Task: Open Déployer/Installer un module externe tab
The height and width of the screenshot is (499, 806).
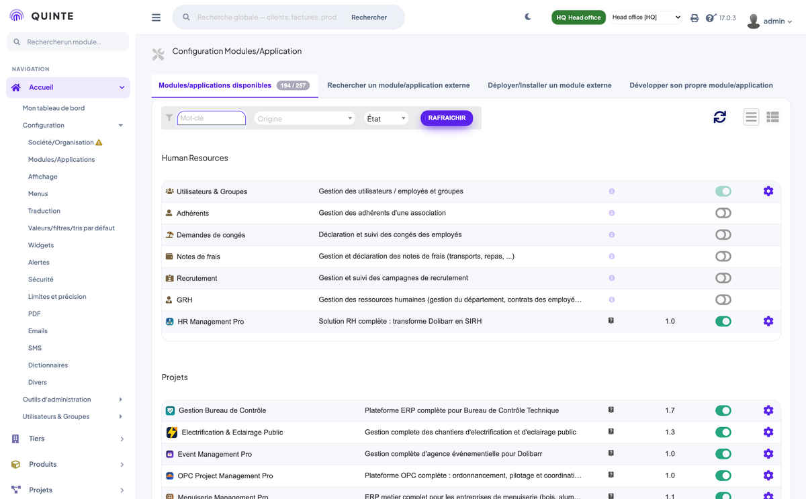Action: (x=549, y=85)
